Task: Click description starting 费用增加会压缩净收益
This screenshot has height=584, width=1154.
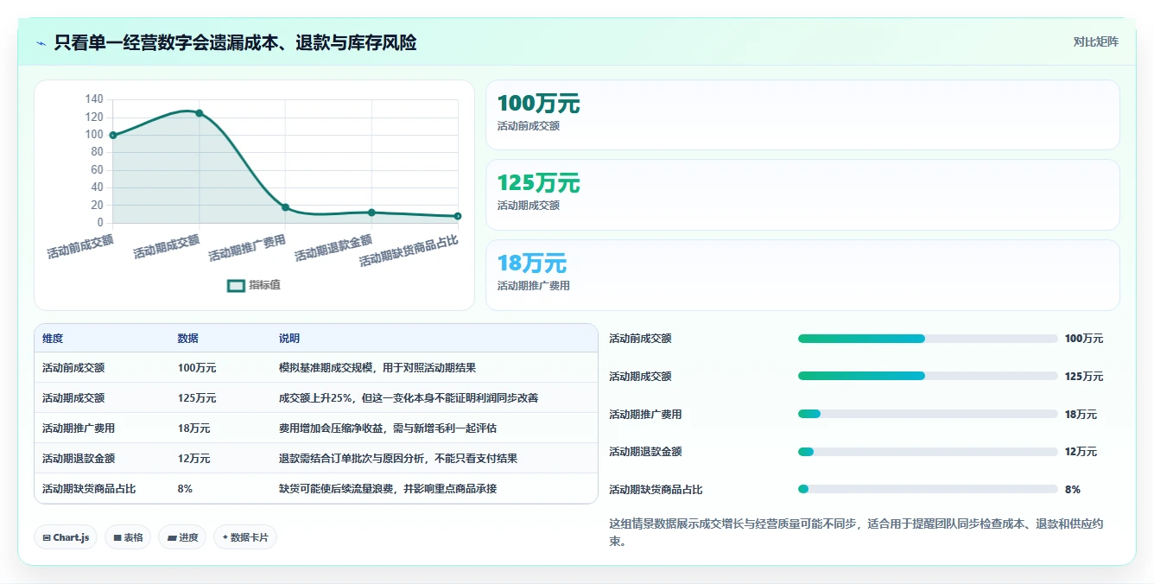Action: click(388, 428)
